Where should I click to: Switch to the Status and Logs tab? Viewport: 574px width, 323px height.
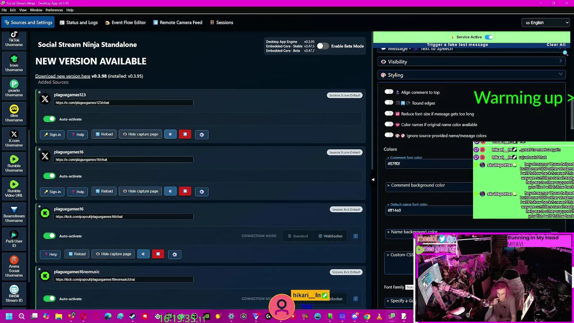click(78, 22)
